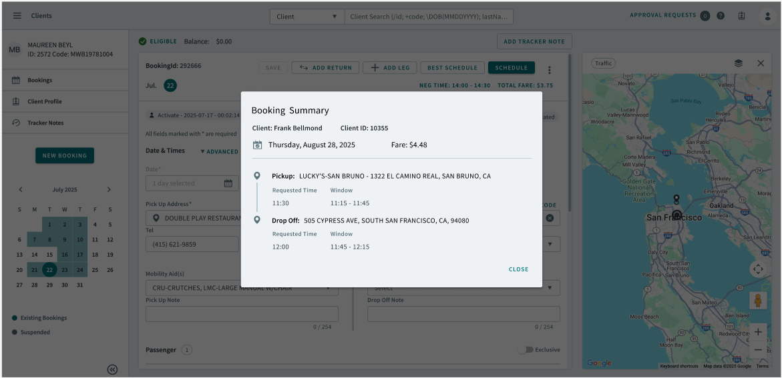The width and height of the screenshot is (782, 378).
Task: Click the Drop Off Note field
Action: coord(464,314)
